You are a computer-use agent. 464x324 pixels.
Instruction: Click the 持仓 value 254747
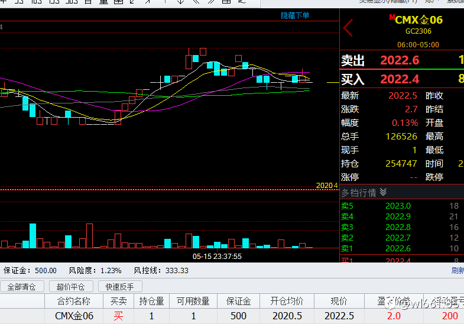(x=401, y=164)
